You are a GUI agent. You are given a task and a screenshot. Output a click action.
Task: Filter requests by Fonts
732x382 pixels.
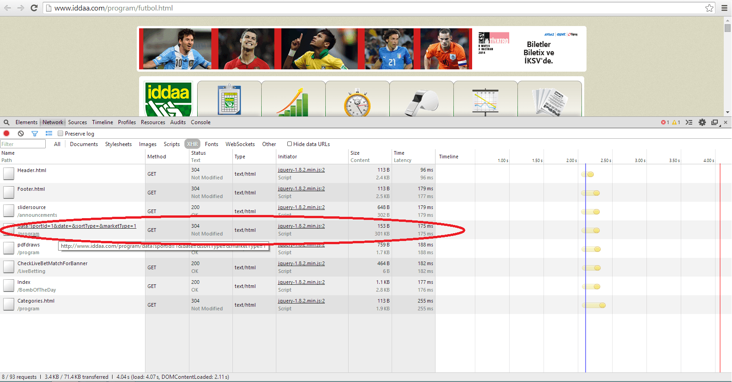211,144
